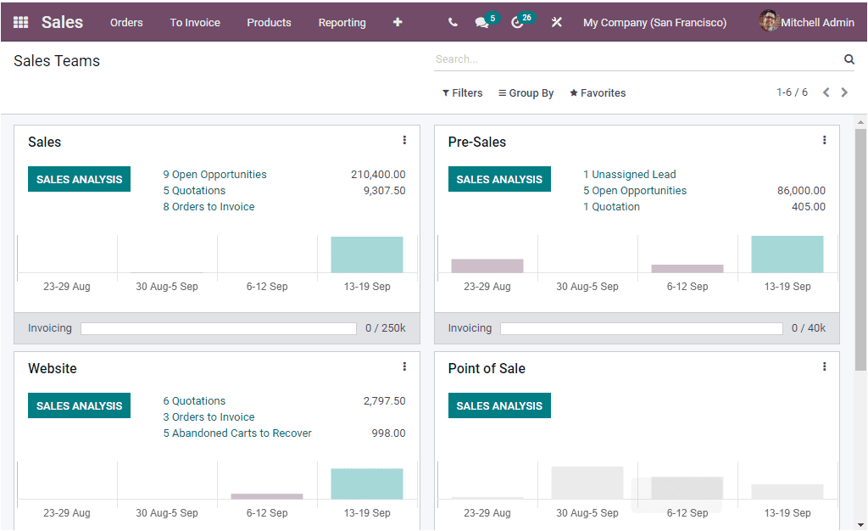Viewport: 868px width, 531px height.
Task: Click the plus icon in the top bar
Action: (397, 22)
